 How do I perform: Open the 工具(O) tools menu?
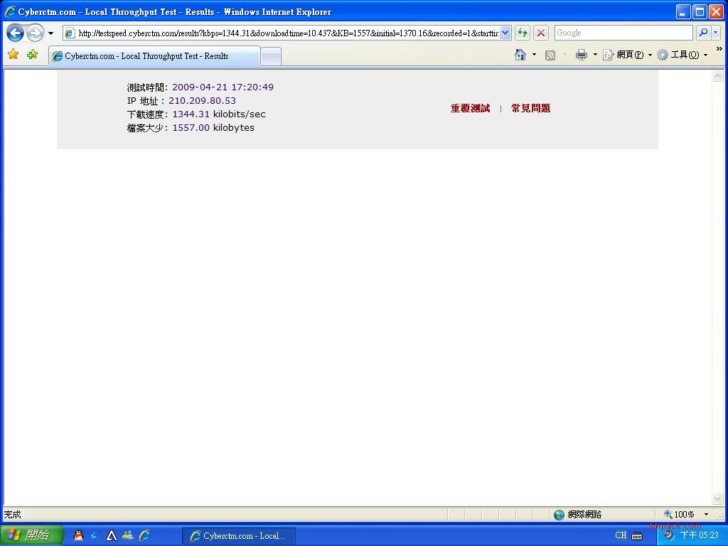pos(682,55)
